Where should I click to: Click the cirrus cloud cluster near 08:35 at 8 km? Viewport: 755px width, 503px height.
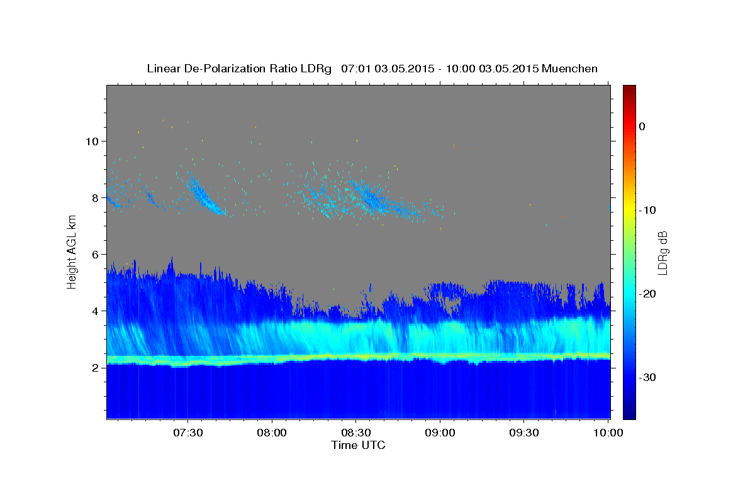[x=374, y=199]
